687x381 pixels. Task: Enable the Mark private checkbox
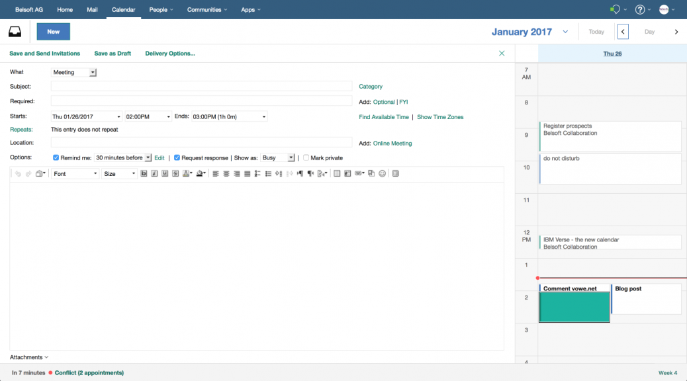pyautogui.click(x=305, y=157)
